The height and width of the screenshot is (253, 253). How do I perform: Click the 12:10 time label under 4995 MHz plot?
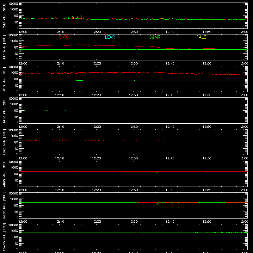tap(59, 190)
